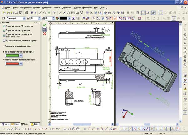This screenshot has height=135, width=188.
Task: Click the drawing view's horizontal scrollbar
Action: pyautogui.click(x=81, y=124)
